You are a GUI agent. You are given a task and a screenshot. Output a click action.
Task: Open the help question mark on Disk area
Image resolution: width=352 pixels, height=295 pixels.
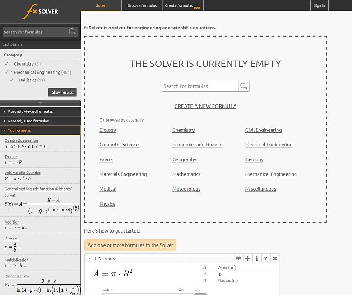point(266,258)
